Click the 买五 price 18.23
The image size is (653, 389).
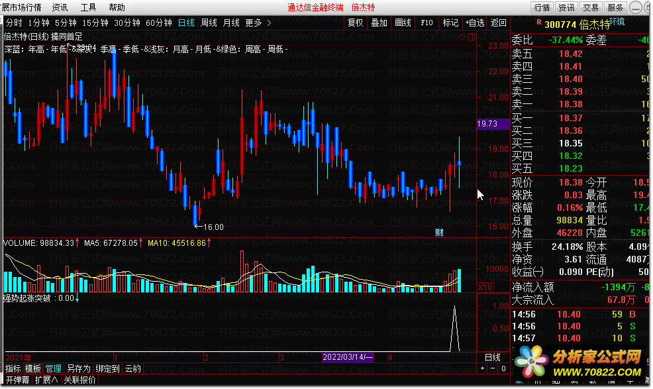click(570, 169)
